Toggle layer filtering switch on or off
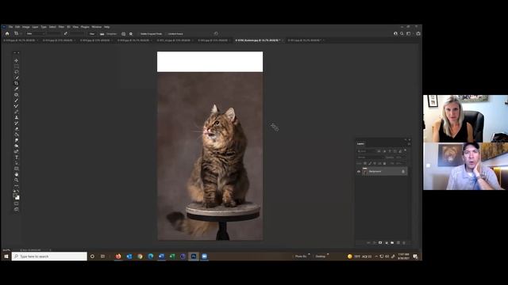Image resolution: width=508 pixels, height=285 pixels. tap(406, 150)
